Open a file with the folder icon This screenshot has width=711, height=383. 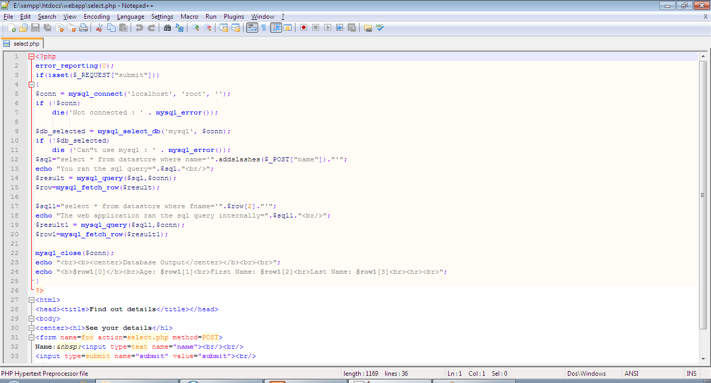[x=22, y=27]
